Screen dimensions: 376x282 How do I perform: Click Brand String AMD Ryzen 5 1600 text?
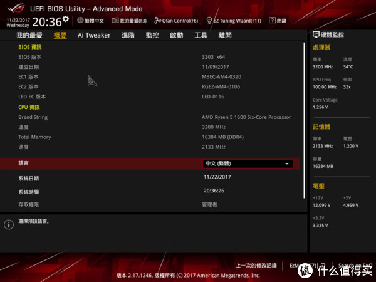(246, 117)
